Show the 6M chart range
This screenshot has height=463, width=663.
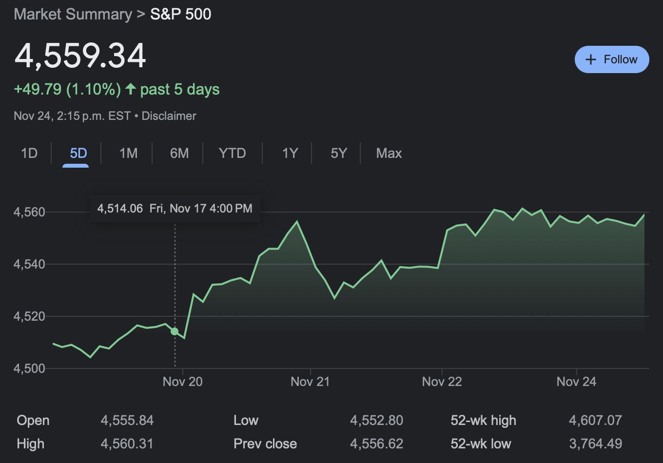[x=179, y=153]
